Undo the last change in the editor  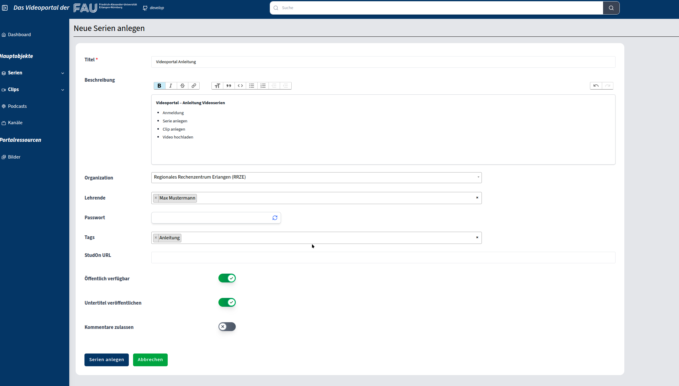[596, 86]
